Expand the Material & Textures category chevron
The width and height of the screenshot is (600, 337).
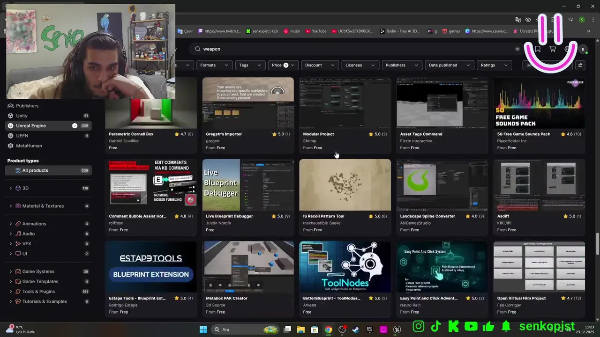click(x=11, y=206)
